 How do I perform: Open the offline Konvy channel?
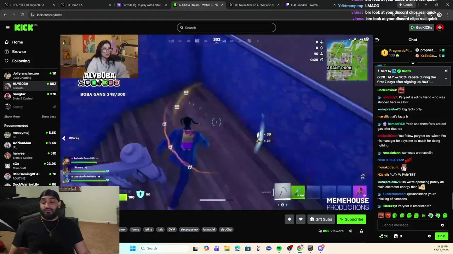point(30,107)
